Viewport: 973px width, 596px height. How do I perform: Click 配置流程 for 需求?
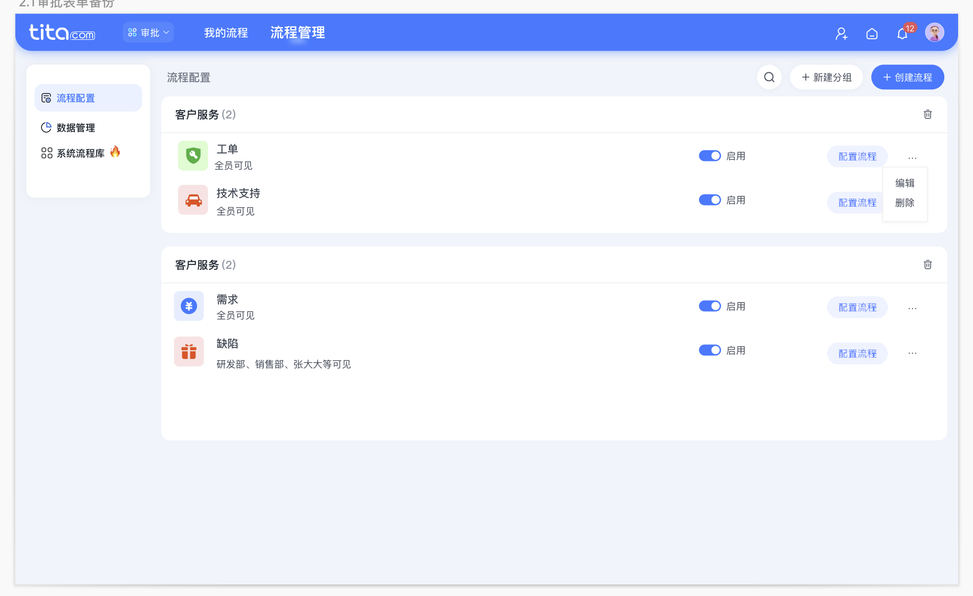pyautogui.click(x=857, y=307)
